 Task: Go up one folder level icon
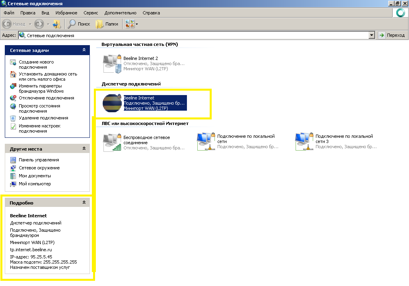click(x=57, y=24)
